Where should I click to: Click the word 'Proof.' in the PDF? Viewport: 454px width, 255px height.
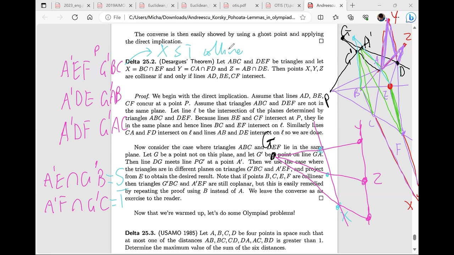pyautogui.click(x=142, y=96)
